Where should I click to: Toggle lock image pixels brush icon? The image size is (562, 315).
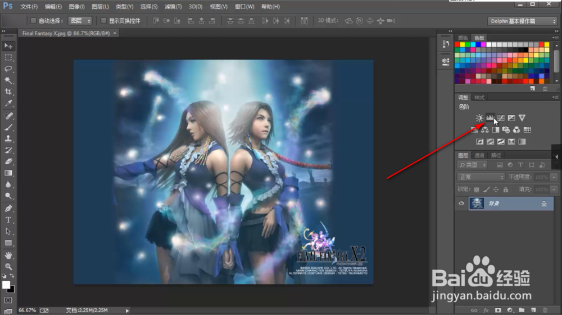coord(486,189)
